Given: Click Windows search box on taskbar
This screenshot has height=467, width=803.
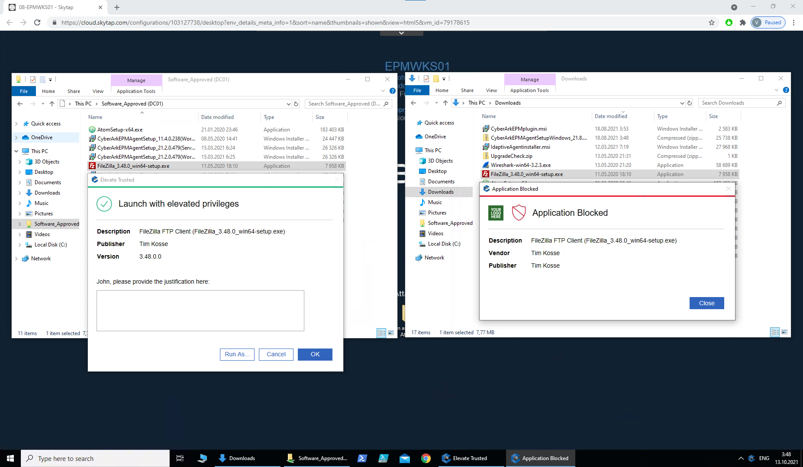Looking at the screenshot, I should pos(95,458).
